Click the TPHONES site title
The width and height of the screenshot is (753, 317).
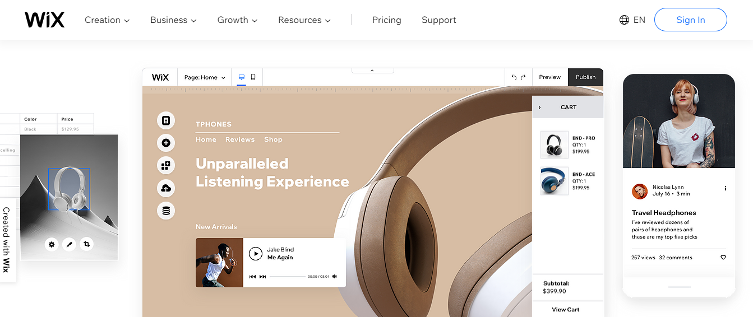[x=214, y=124]
